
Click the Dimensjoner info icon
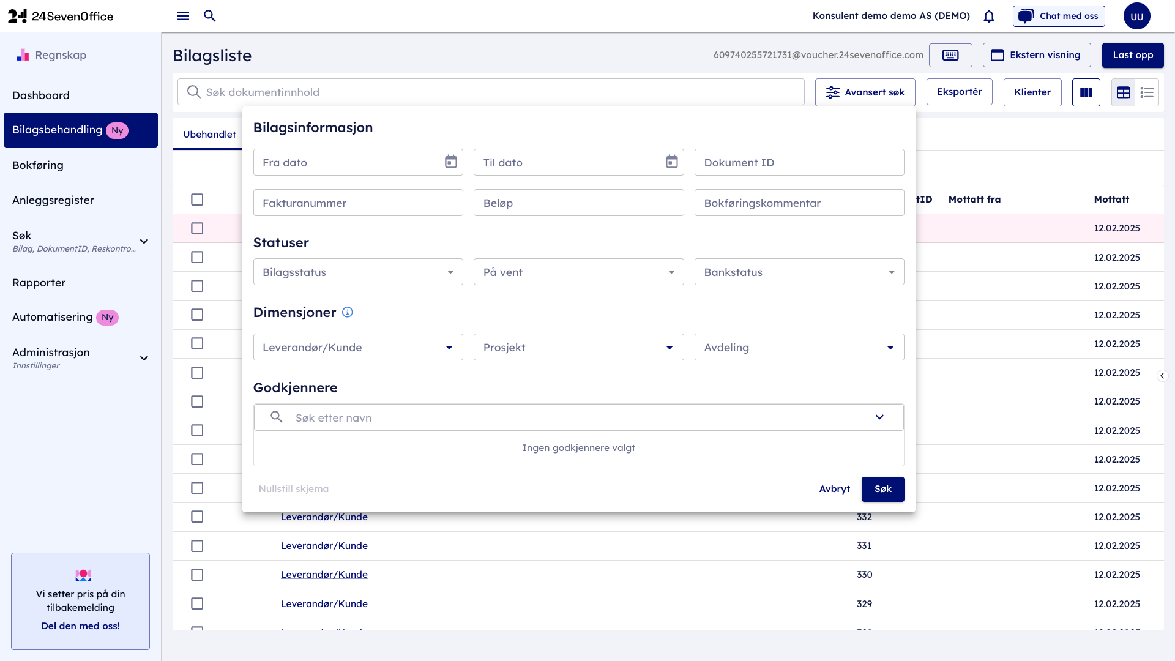pos(348,312)
